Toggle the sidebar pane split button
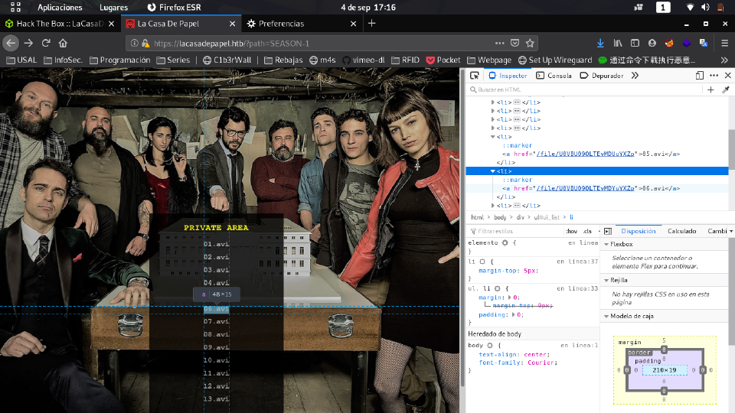 tap(607, 231)
